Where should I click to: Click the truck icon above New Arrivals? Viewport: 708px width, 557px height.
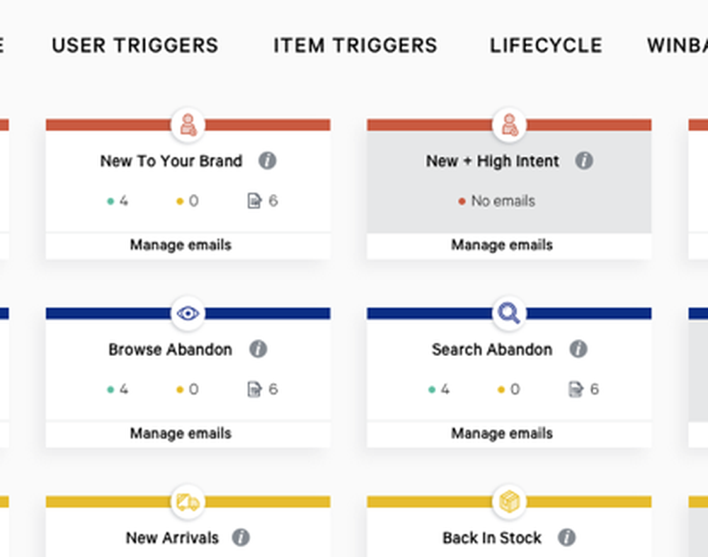coord(188,503)
